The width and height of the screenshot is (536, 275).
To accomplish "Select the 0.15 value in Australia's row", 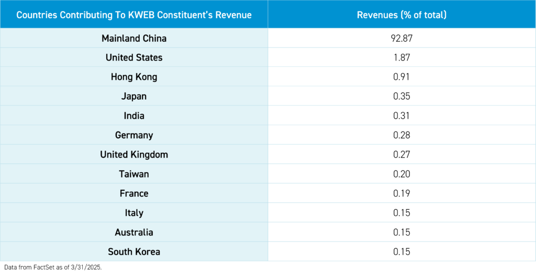I will [x=401, y=232].
